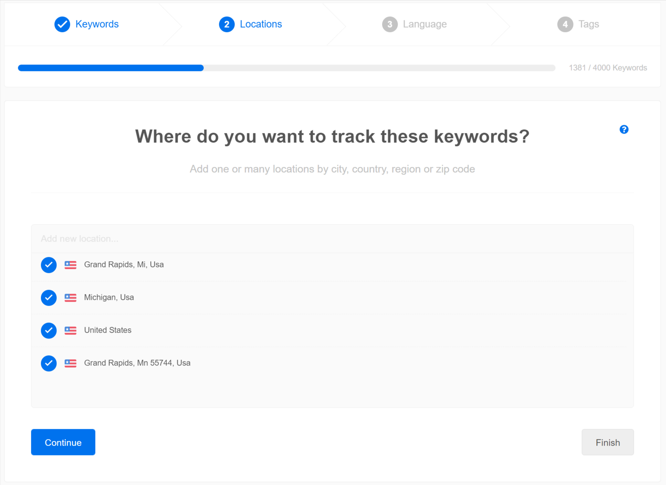The width and height of the screenshot is (666, 485).
Task: Click the step 4 circle icon beside Tags
Action: pos(565,24)
